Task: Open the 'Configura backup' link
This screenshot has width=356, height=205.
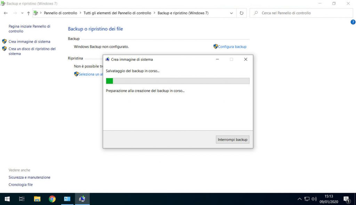Action: [x=232, y=47]
